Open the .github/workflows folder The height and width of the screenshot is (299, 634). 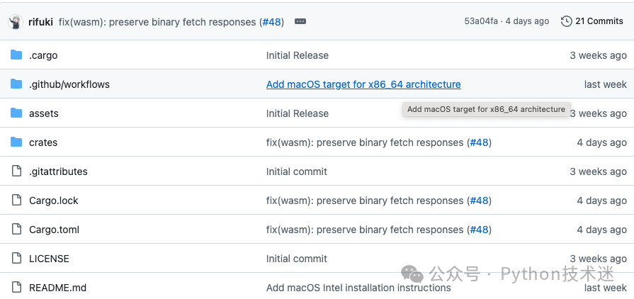tap(69, 84)
